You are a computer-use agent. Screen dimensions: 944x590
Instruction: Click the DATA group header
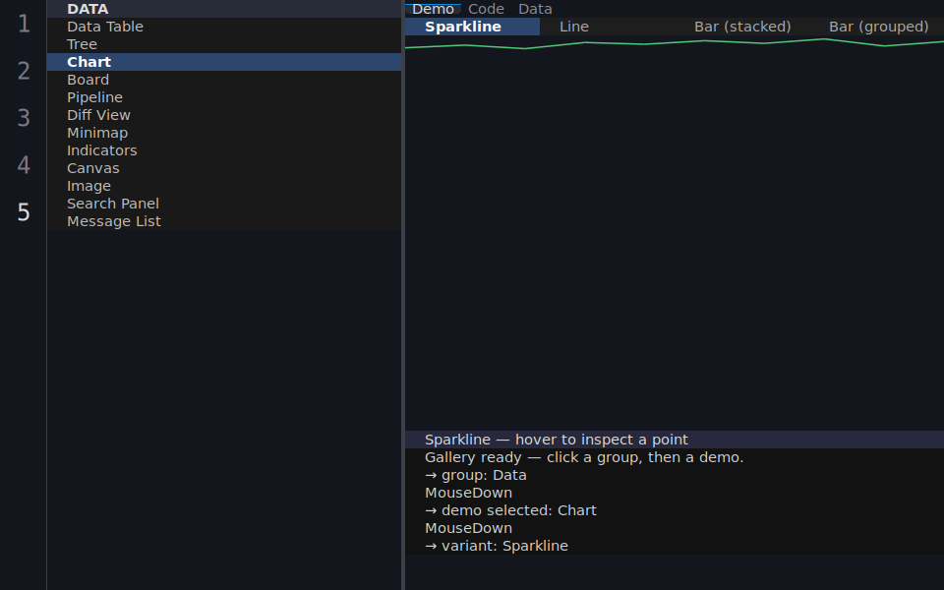[x=224, y=9]
